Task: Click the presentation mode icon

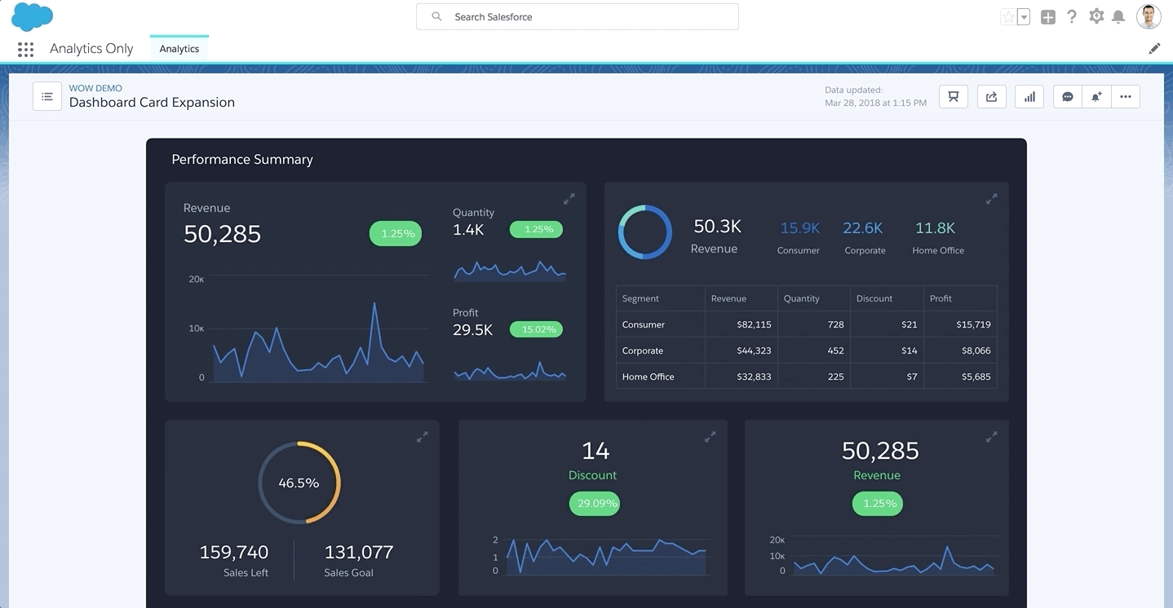Action: pyautogui.click(x=953, y=97)
